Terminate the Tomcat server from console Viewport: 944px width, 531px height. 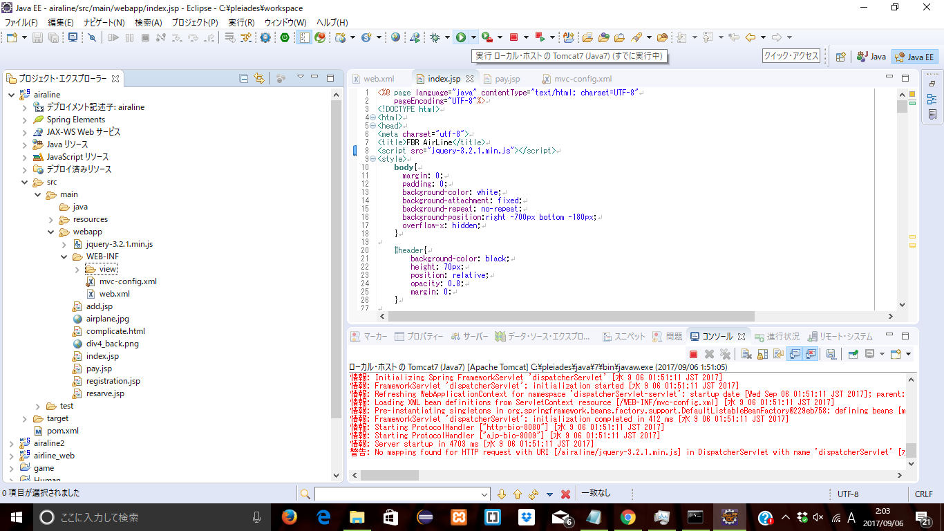coord(693,354)
